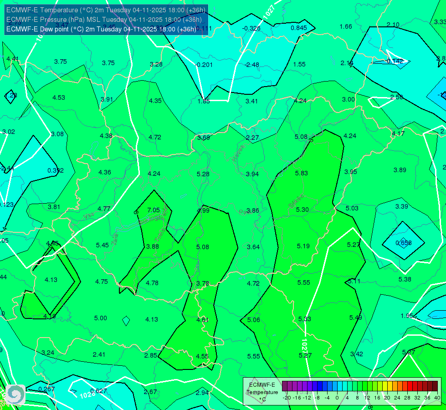Click the 4.78 temperature value
The height and width of the screenshot is (410, 446).
pos(152,283)
